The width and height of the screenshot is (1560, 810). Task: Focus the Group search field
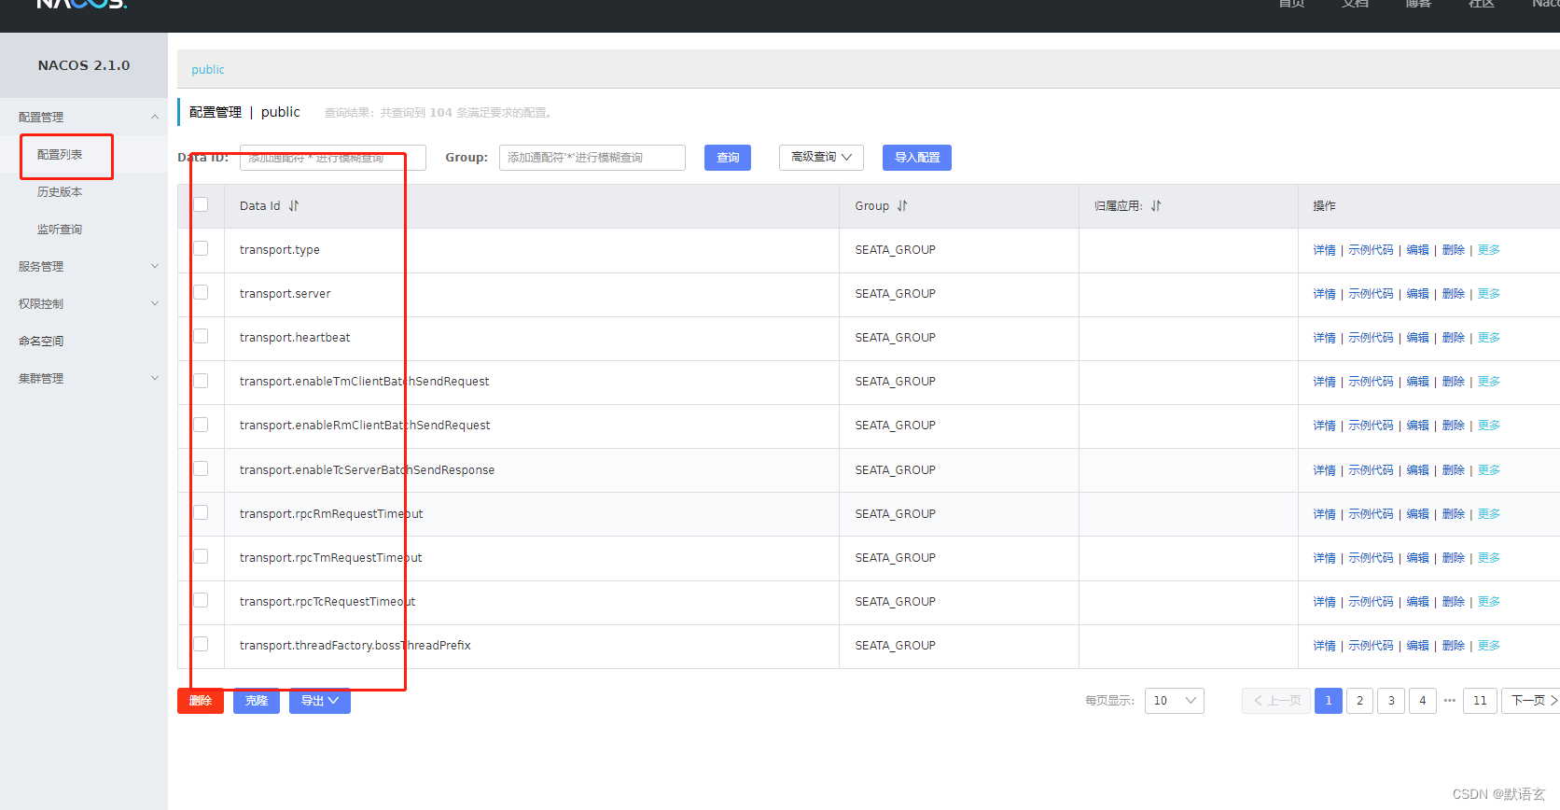point(592,158)
